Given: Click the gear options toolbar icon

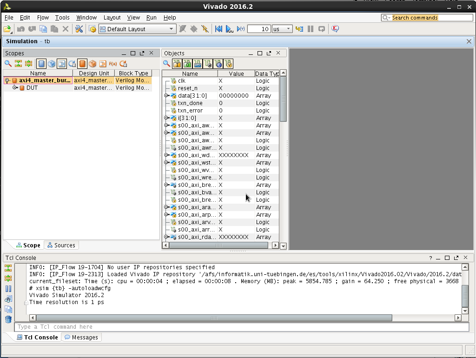Looking at the screenshot, I should click(93, 29).
